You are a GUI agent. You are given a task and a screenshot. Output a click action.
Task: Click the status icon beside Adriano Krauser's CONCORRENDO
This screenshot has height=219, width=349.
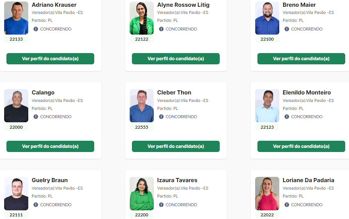(x=35, y=29)
